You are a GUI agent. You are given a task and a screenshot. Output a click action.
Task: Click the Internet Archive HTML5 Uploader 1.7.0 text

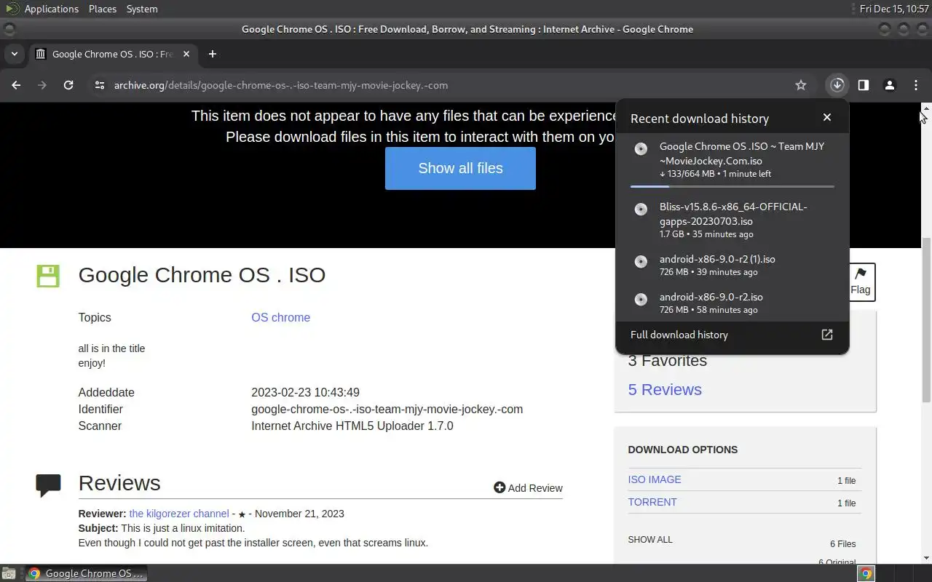pos(352,426)
